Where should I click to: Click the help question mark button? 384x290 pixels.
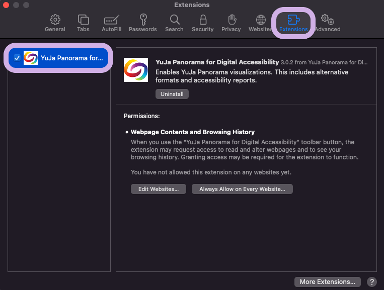coord(372,281)
